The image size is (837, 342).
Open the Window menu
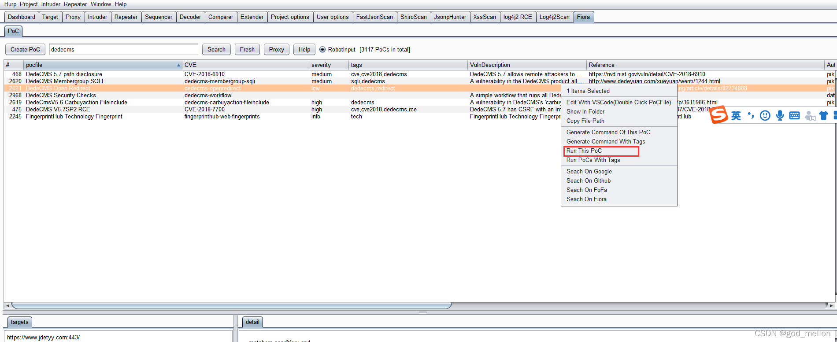point(101,4)
